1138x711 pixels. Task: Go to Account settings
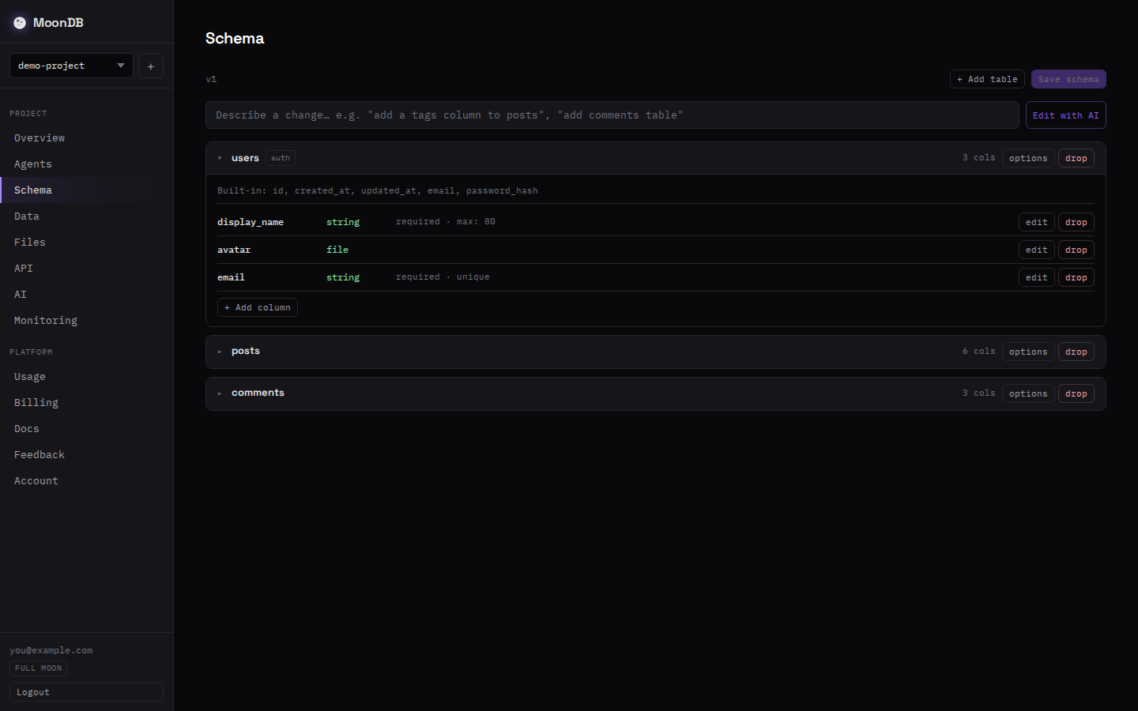pyautogui.click(x=87, y=481)
